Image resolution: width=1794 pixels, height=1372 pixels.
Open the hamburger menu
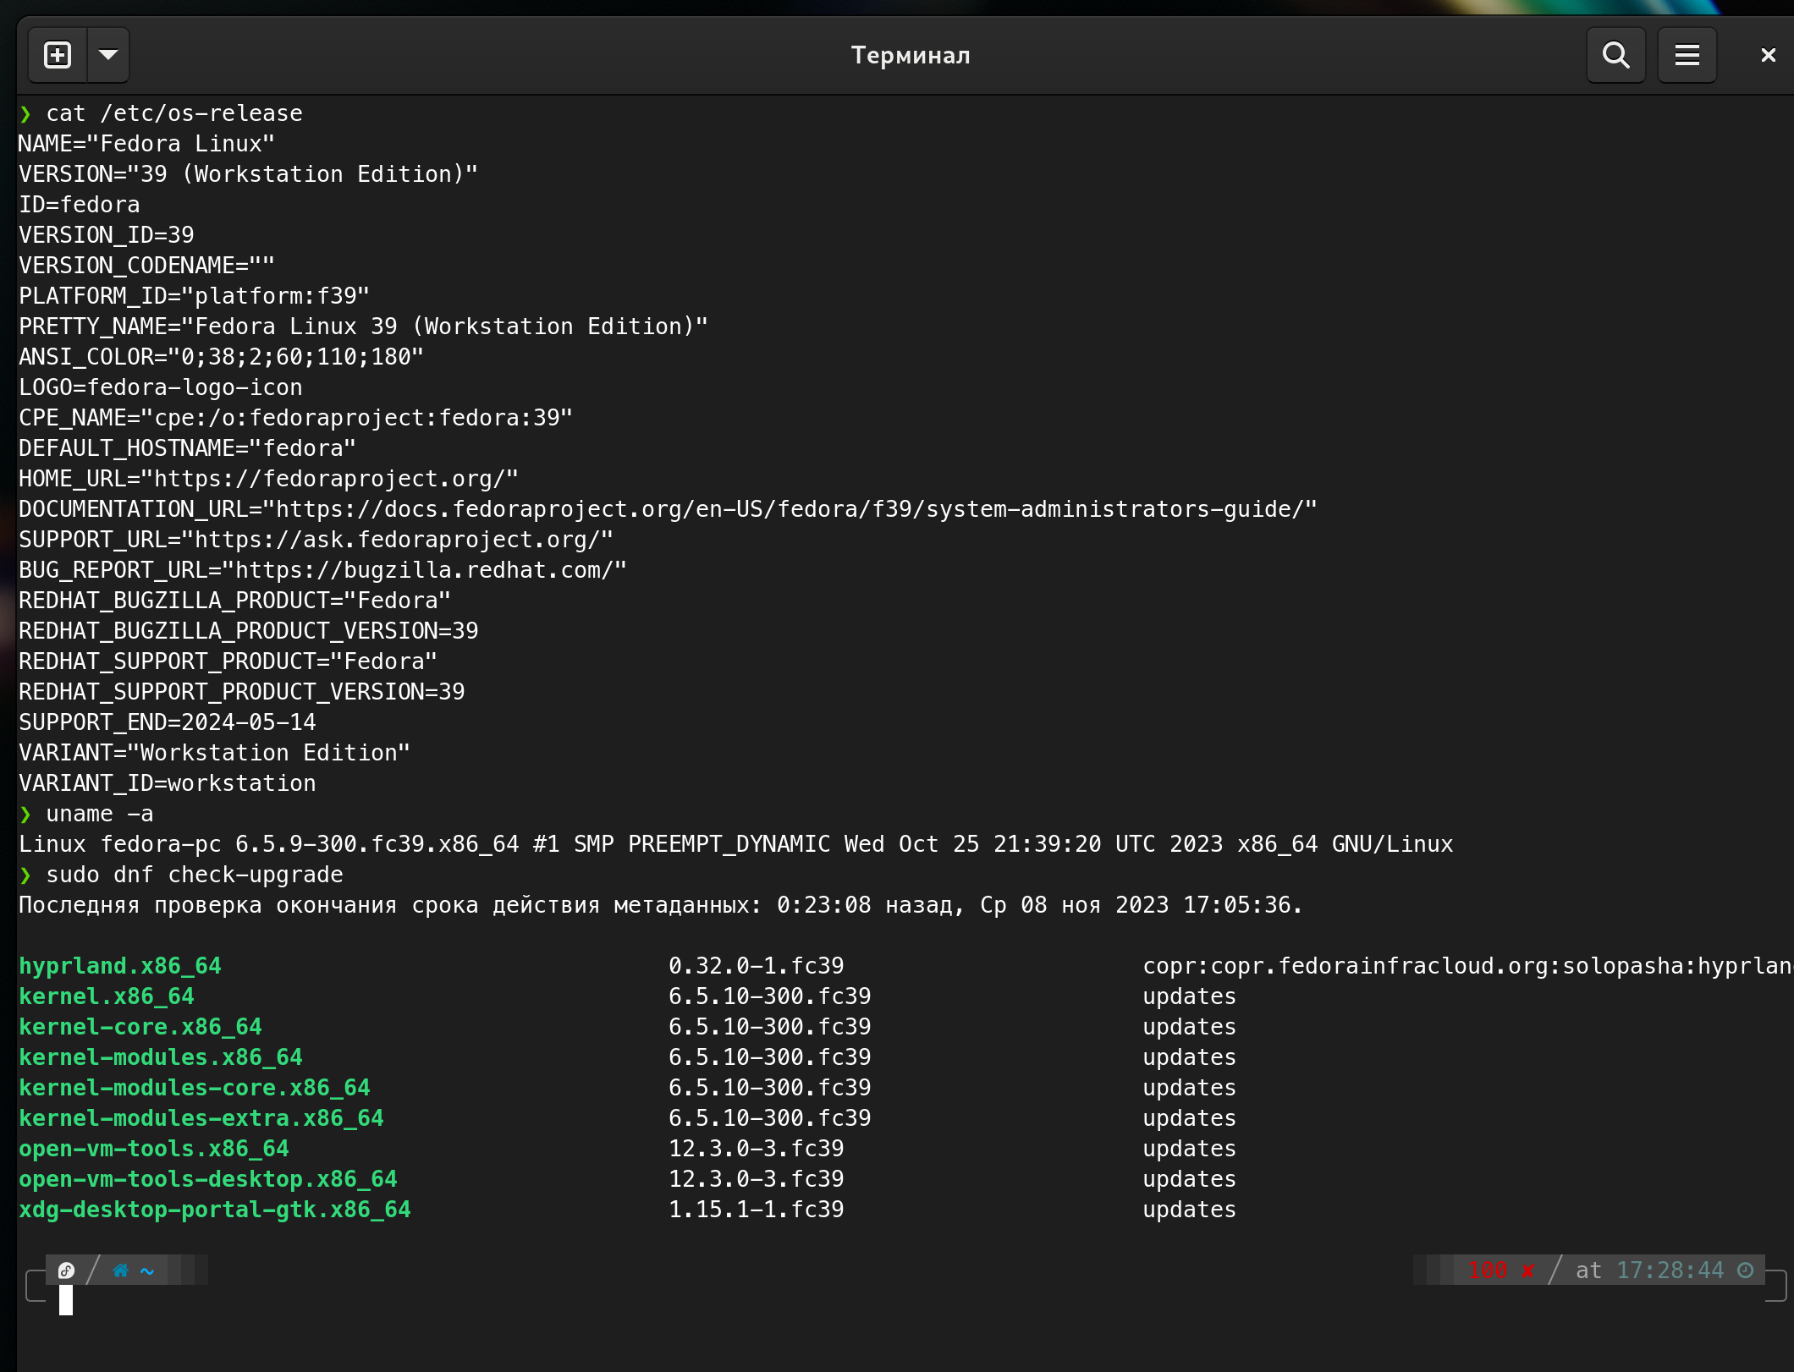(x=1687, y=55)
